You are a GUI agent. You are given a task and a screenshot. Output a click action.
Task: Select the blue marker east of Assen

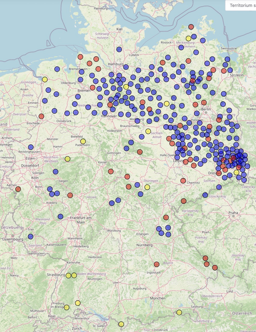point(48,90)
